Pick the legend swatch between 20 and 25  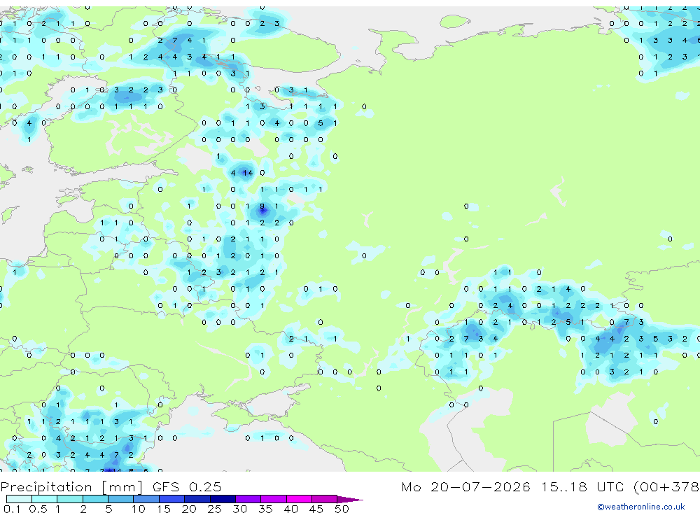[197, 499]
